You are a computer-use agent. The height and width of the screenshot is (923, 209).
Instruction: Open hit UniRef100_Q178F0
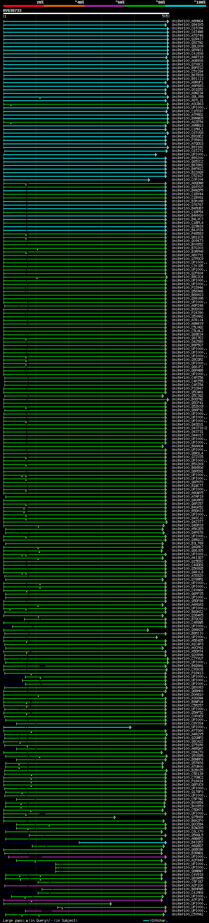(x=187, y=792)
